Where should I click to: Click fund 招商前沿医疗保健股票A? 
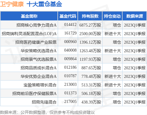point(34,93)
